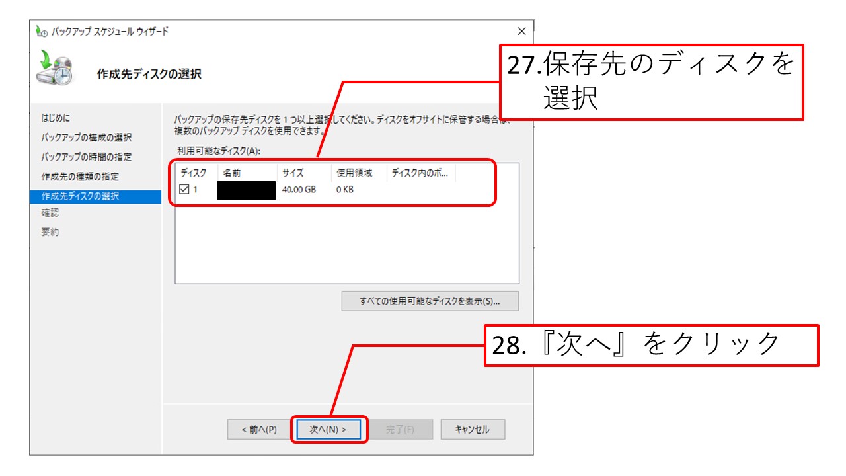846x476 pixels.
Task: Select the 作成先ディスクの選択 step
Action: pos(80,196)
